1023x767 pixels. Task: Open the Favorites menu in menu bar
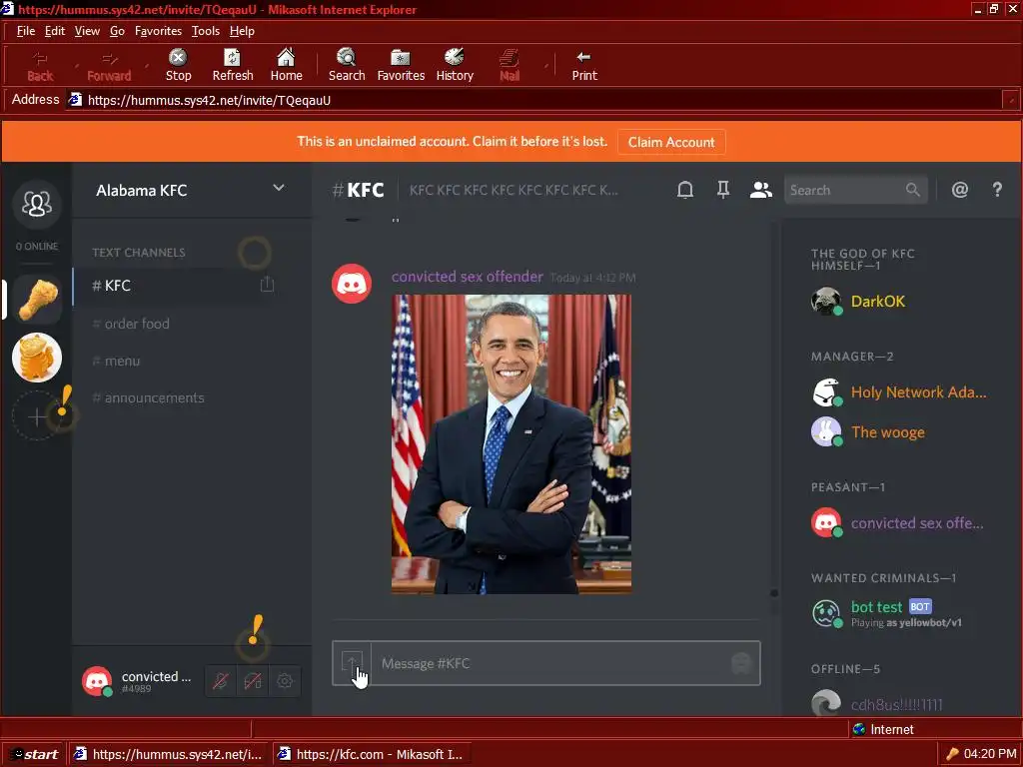158,31
